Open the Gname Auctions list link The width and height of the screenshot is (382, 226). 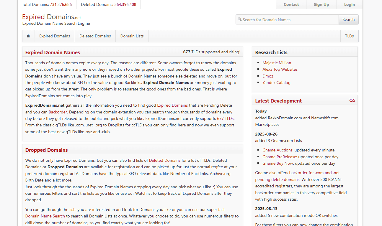(x=277, y=150)
